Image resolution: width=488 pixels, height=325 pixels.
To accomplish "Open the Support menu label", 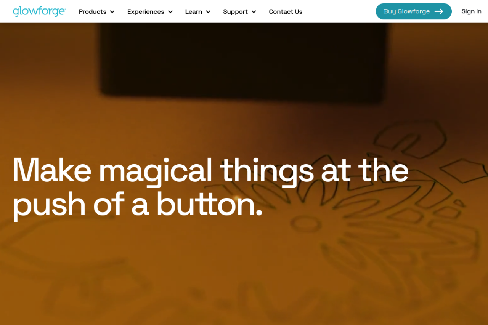I will [x=235, y=12].
